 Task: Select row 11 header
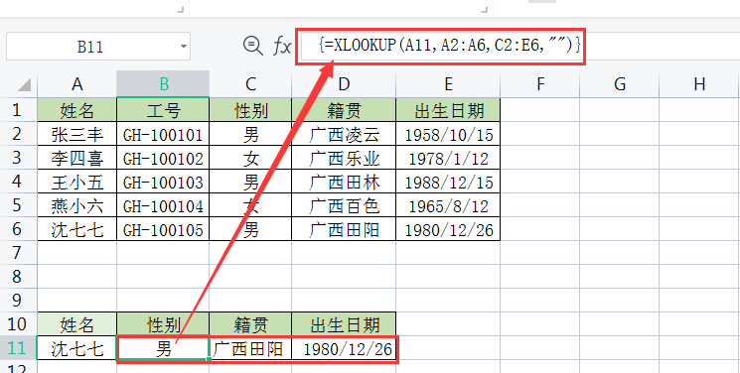point(18,348)
